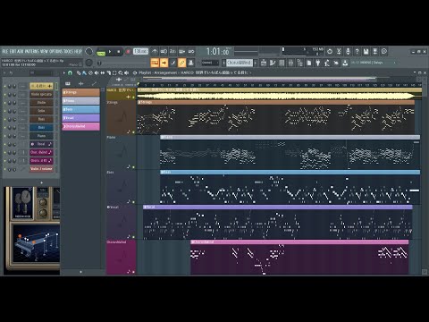This screenshot has height=322, width=429.
Task: Select the playlist paint brush tool
Action: [x=85, y=72]
